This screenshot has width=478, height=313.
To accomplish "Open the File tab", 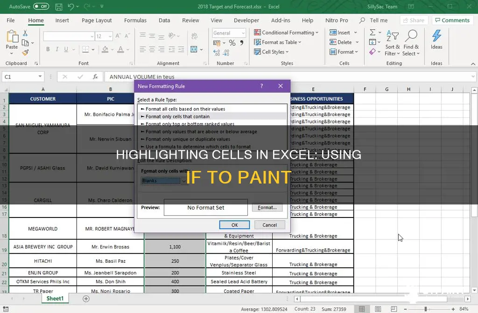I will point(11,20).
